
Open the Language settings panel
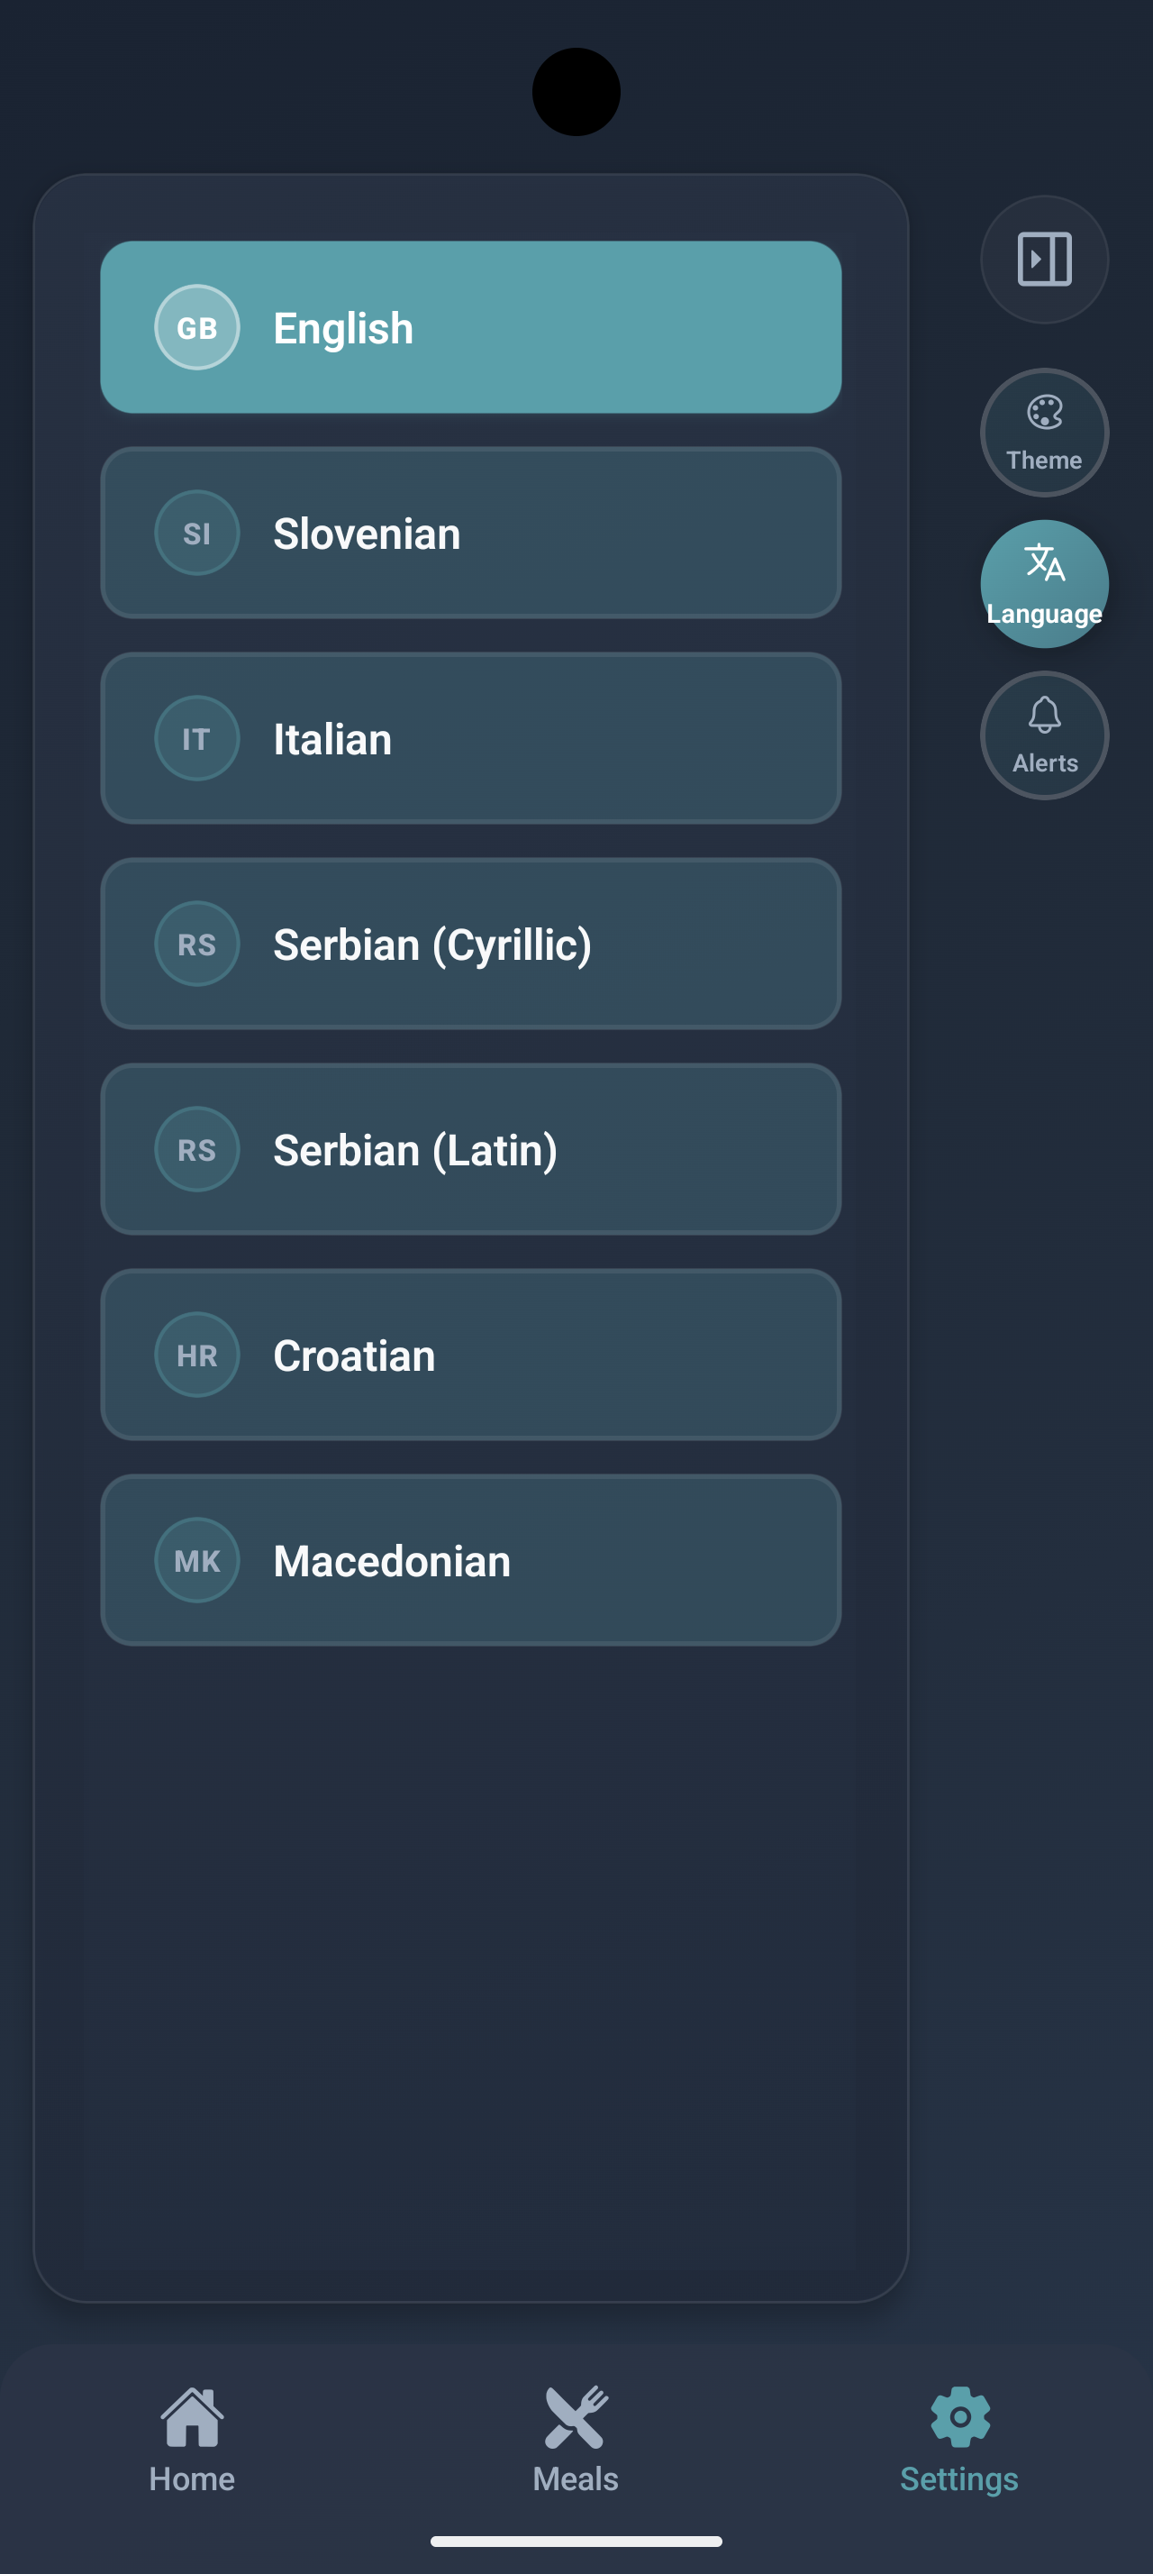point(1044,583)
